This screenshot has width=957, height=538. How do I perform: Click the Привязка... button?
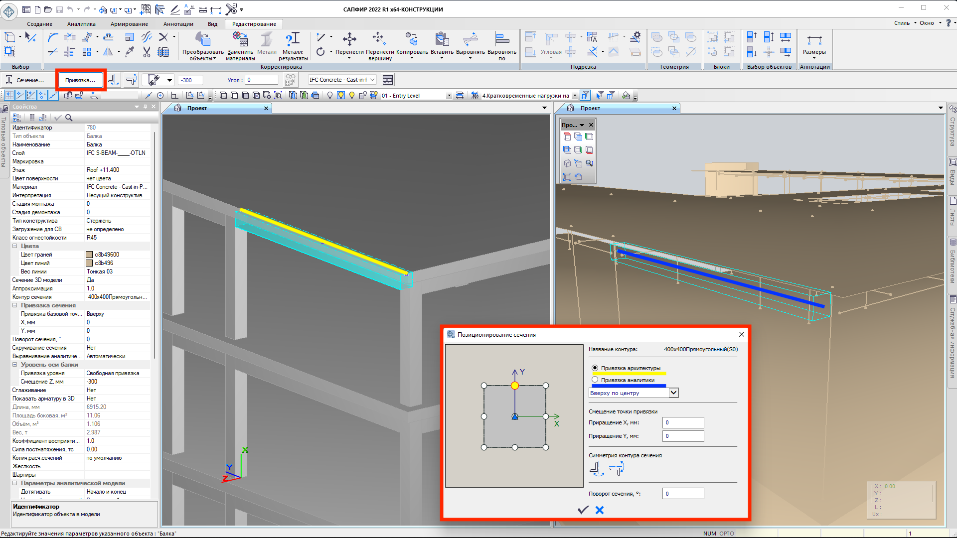(x=80, y=80)
